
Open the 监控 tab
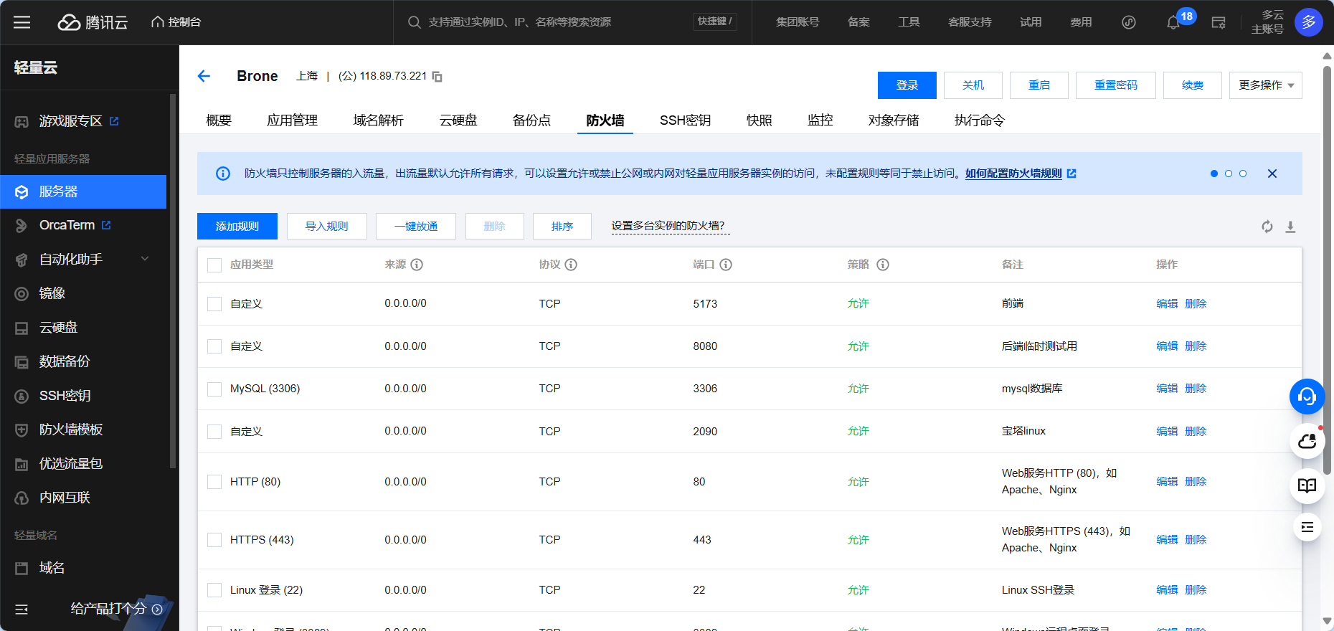[820, 120]
